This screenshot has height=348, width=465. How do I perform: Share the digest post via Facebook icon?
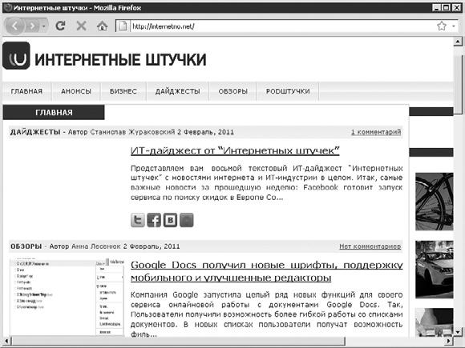154,220
